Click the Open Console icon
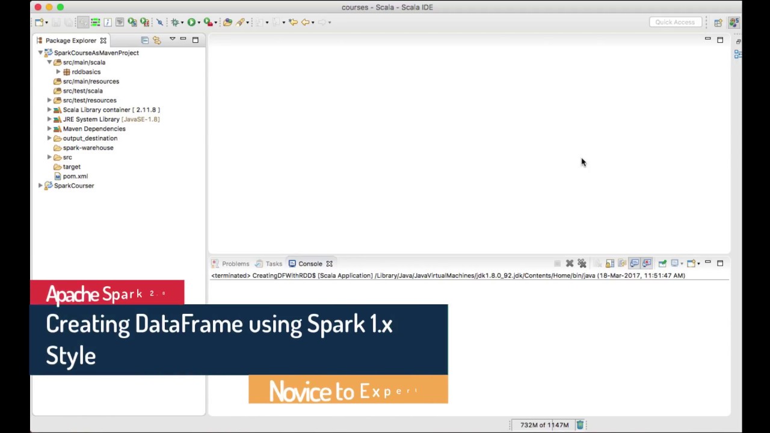This screenshot has height=433, width=770. (x=691, y=263)
